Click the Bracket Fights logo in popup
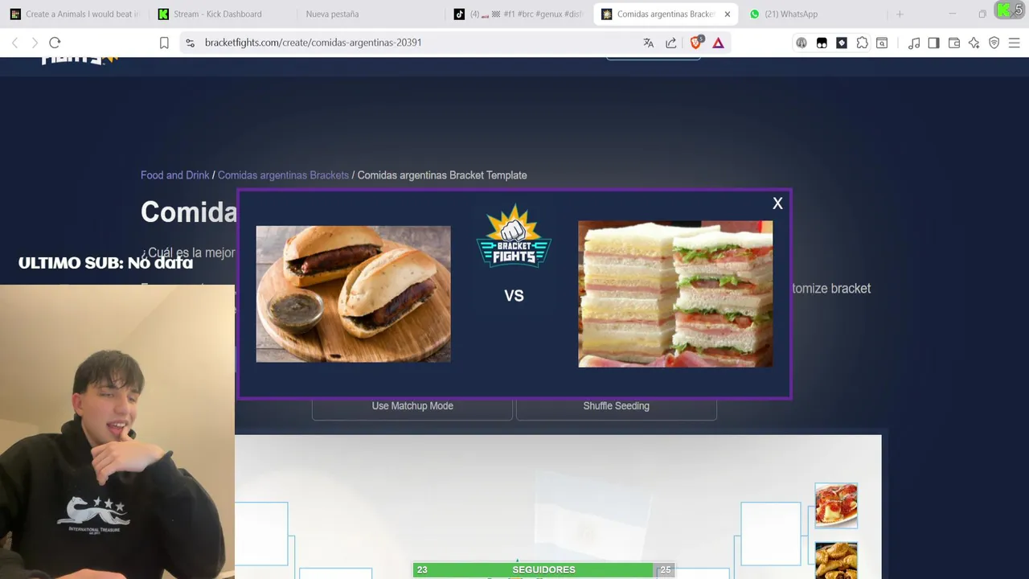Image resolution: width=1029 pixels, height=579 pixels. (x=514, y=236)
